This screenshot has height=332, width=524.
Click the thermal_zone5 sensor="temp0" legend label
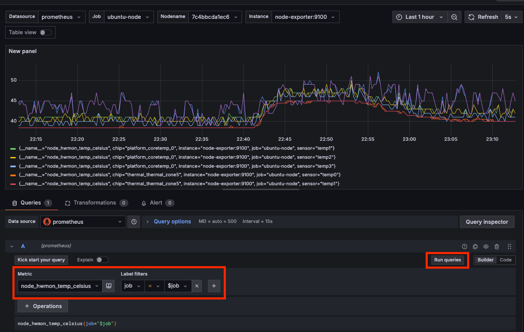point(180,175)
